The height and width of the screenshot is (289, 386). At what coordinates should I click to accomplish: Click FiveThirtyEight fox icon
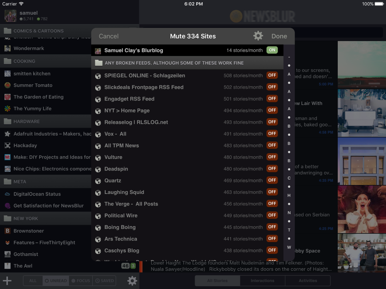7,242
